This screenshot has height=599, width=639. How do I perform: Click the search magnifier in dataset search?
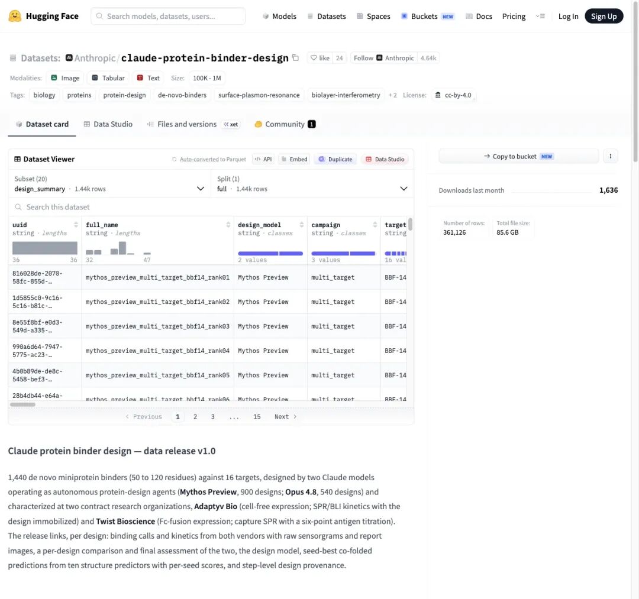18,207
